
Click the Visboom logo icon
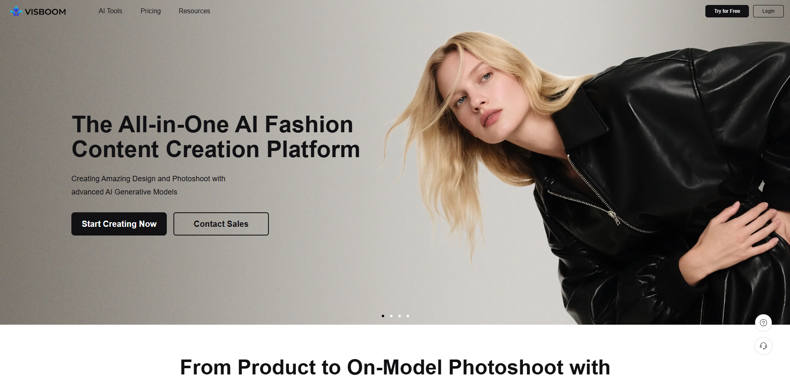click(x=16, y=11)
